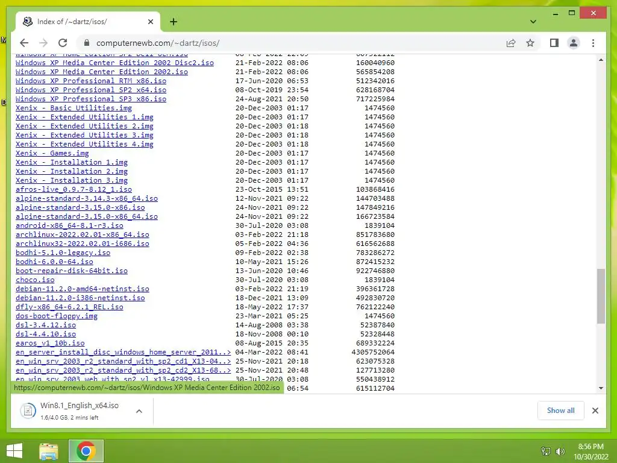Open the choco.iso link
617x463 pixels.
[35, 280]
